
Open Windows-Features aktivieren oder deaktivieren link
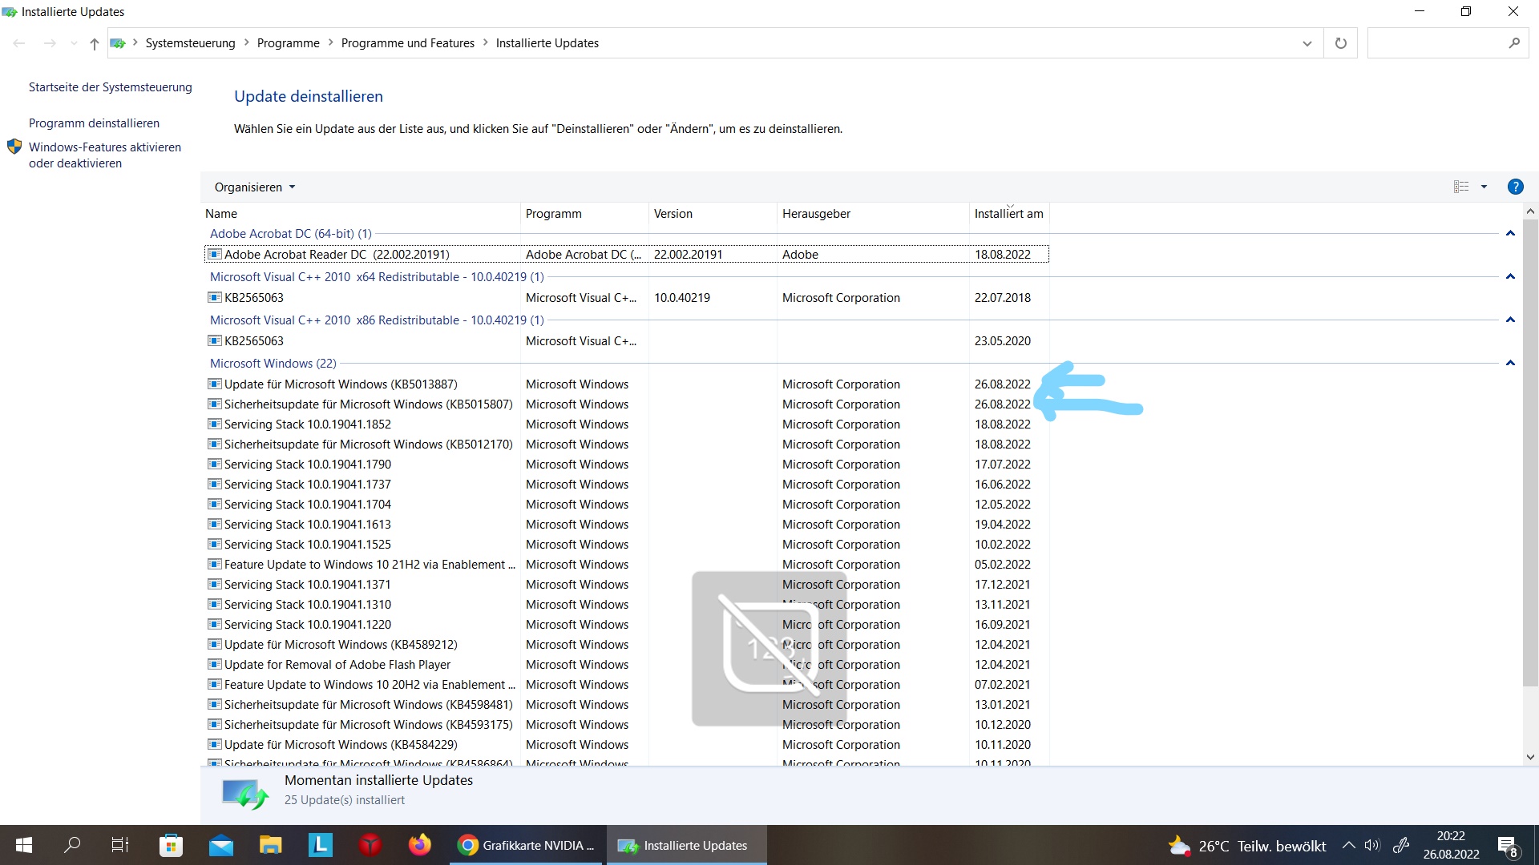coord(104,155)
